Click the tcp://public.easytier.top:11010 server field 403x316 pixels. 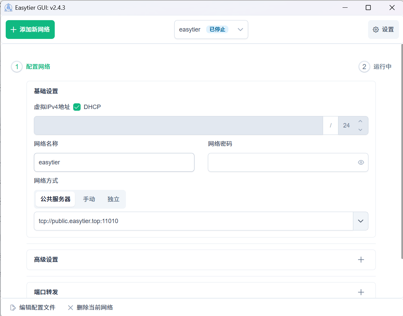(x=193, y=221)
